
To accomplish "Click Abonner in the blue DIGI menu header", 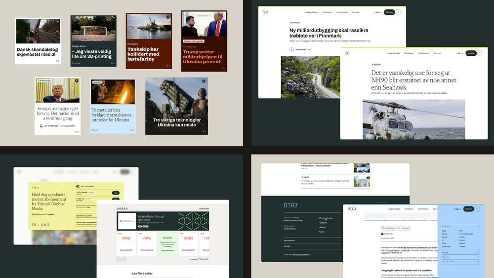I will coord(468,209).
